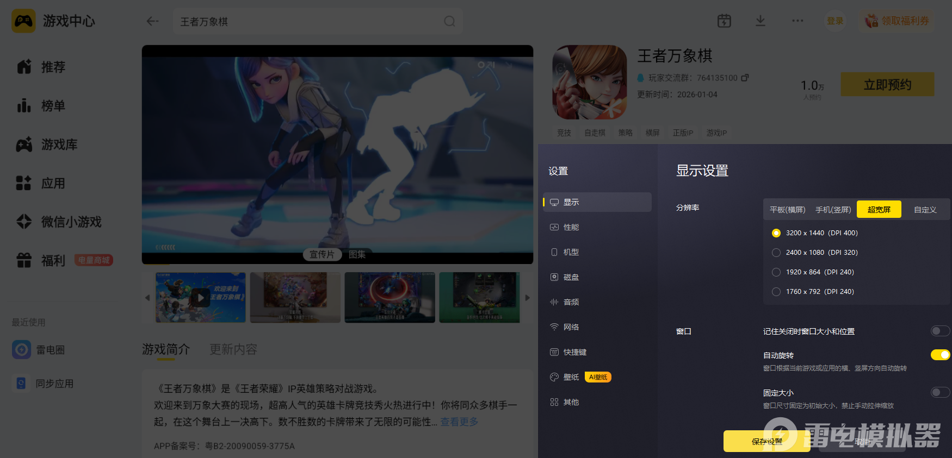The image size is (952, 458).
Task: Click the AI壁纸 badge
Action: [598, 377]
